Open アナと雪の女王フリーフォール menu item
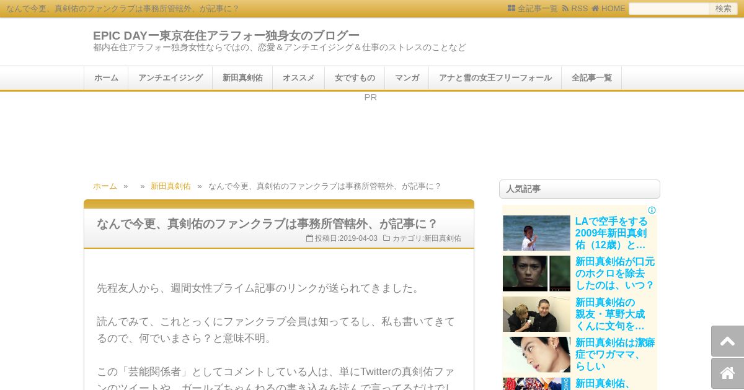 (x=495, y=78)
